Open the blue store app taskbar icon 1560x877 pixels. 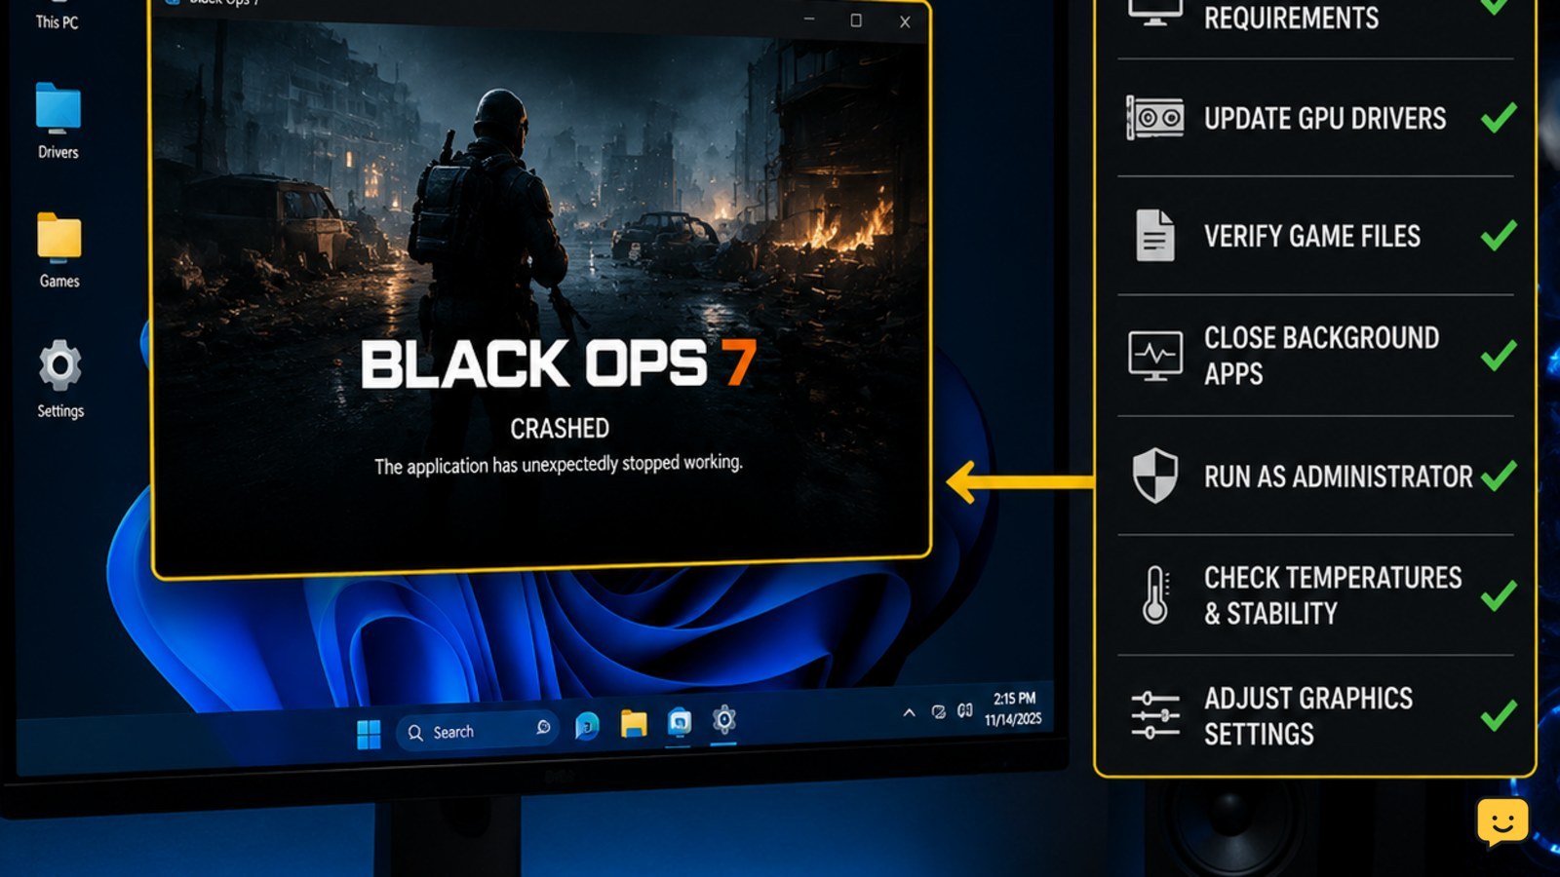[680, 722]
